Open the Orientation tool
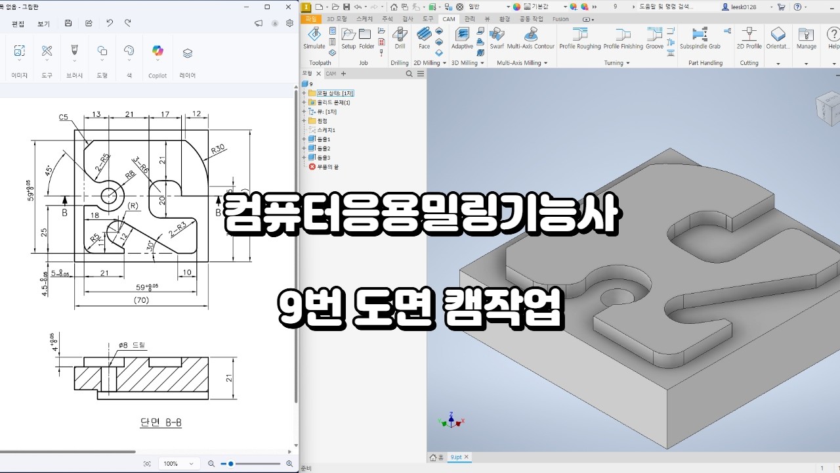 778,38
